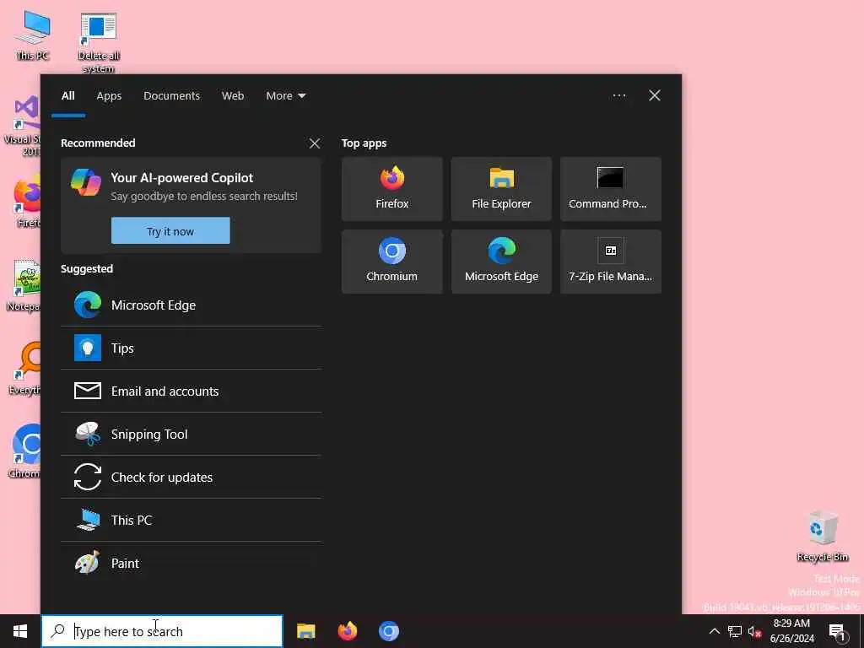Viewport: 864px width, 648px height.
Task: Select the Delete all system desktop shortcut
Action: (x=98, y=43)
